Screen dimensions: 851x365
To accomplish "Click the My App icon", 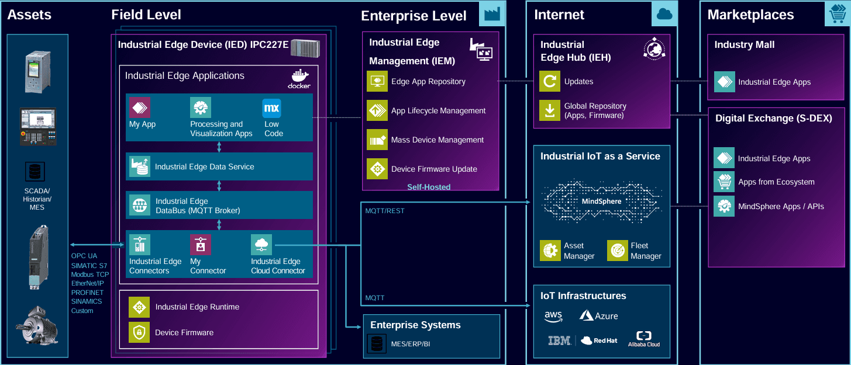I will [140, 107].
